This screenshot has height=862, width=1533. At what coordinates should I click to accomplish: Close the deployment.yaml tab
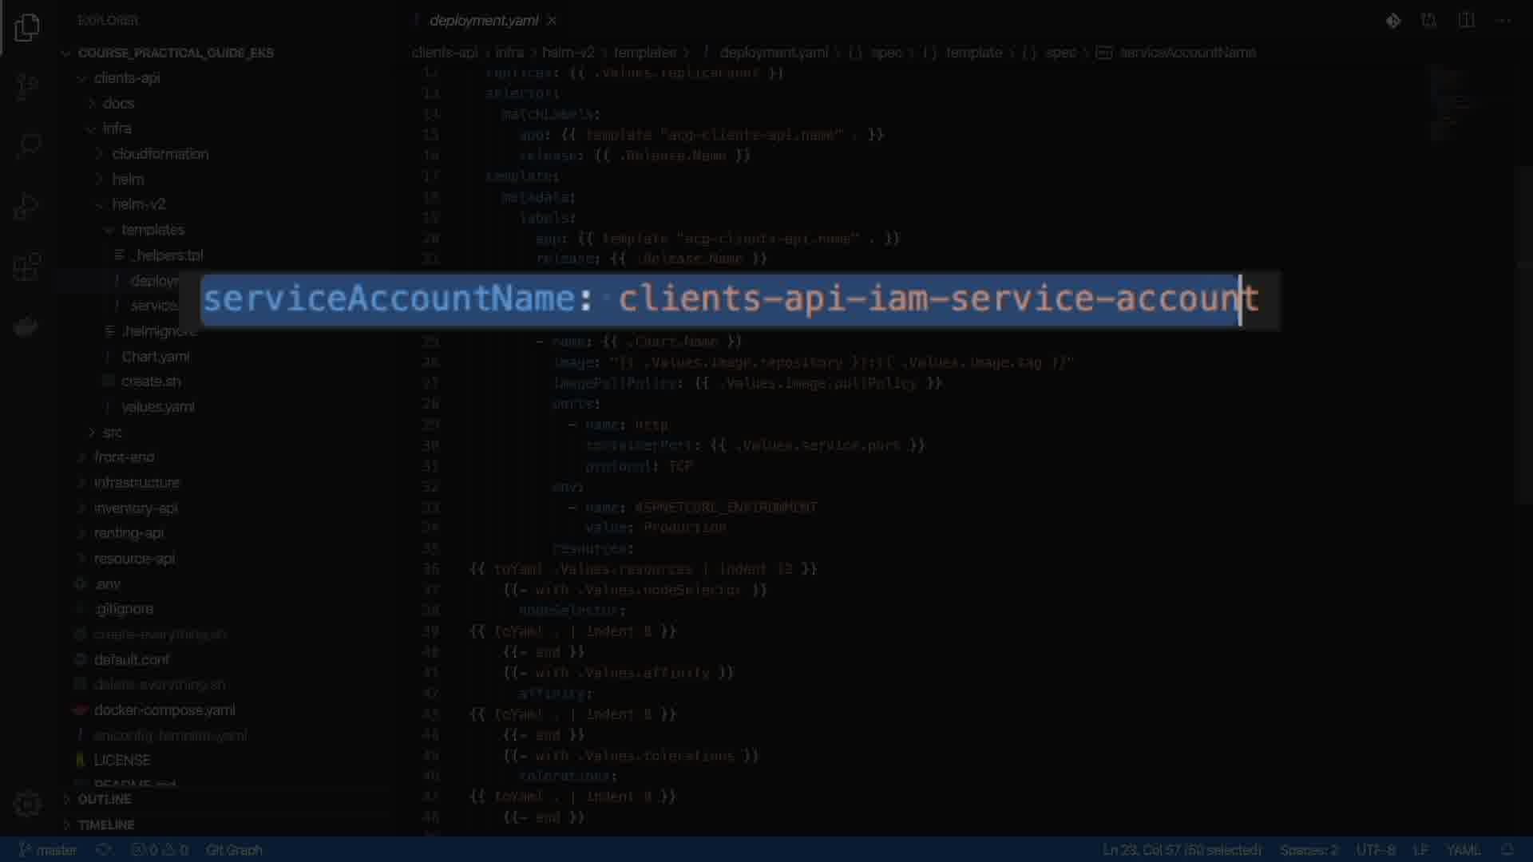pos(553,21)
